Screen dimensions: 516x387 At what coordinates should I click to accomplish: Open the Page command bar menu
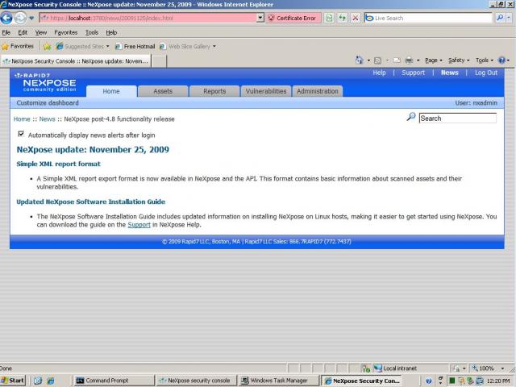point(434,60)
